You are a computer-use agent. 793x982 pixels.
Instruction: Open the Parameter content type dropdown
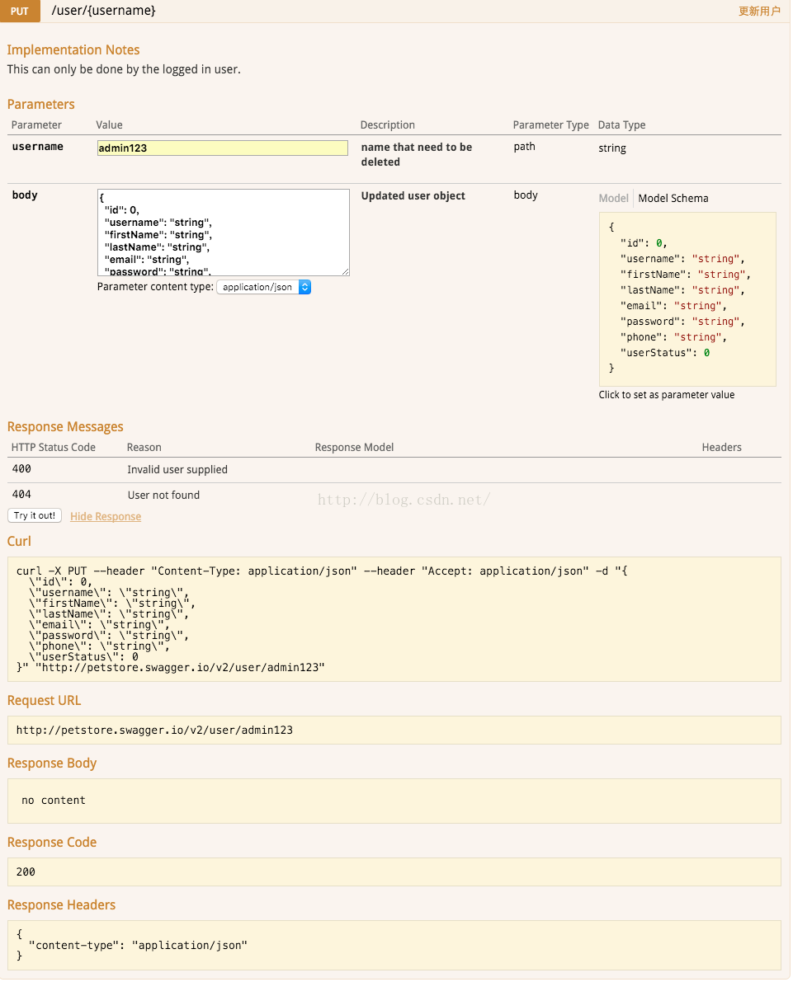[263, 287]
